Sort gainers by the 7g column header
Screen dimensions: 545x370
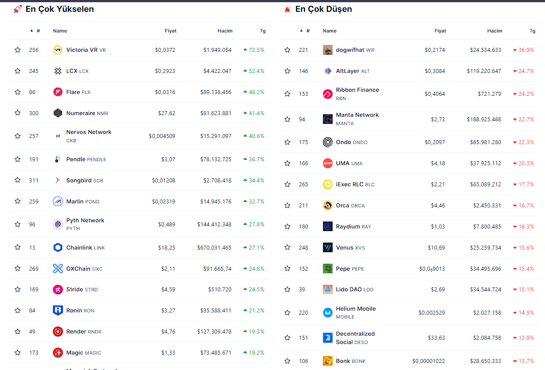point(263,31)
